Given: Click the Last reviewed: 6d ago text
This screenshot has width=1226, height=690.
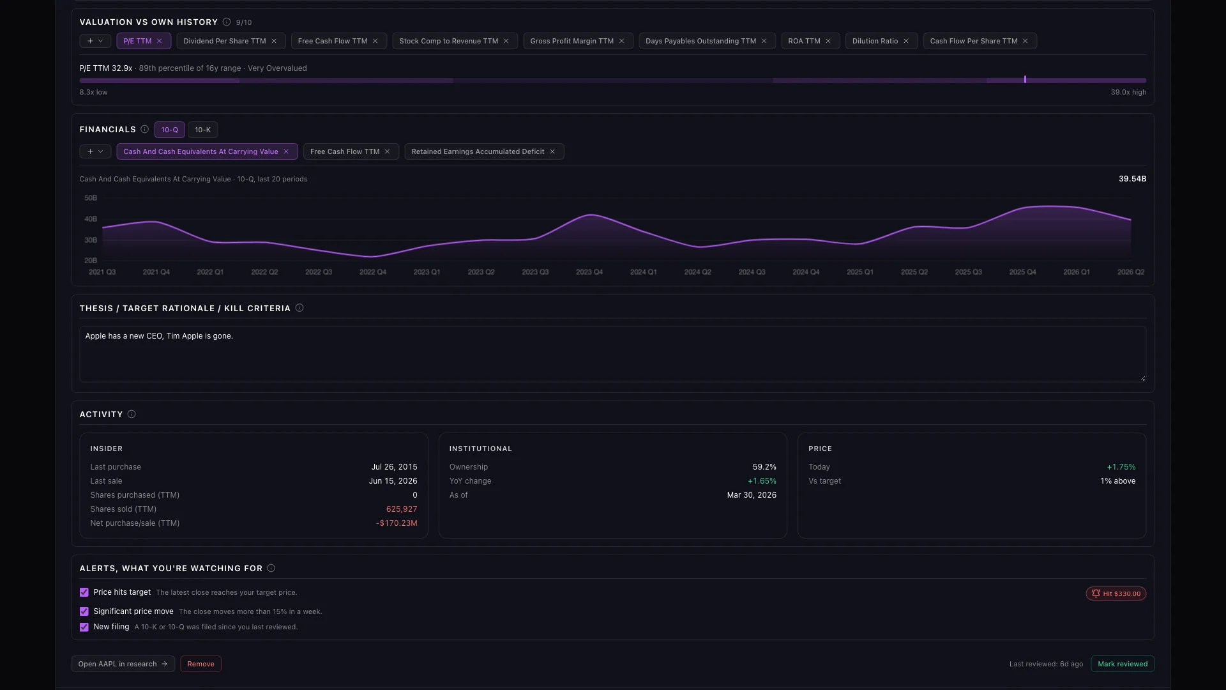Looking at the screenshot, I should click(1046, 664).
